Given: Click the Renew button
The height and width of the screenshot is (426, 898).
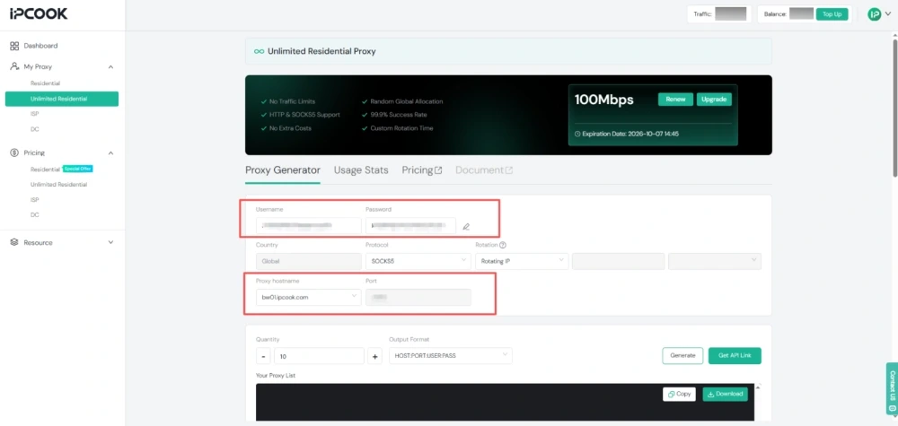Looking at the screenshot, I should coord(676,100).
